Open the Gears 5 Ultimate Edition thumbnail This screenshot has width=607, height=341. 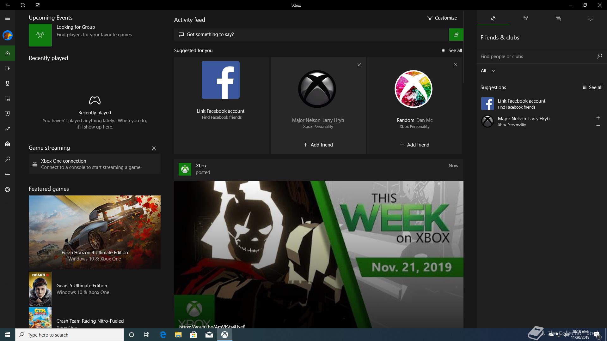coord(40,289)
